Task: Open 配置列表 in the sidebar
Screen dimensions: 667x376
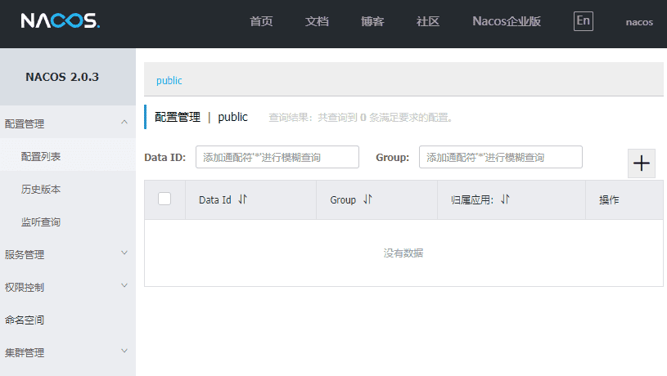Action: tap(41, 156)
